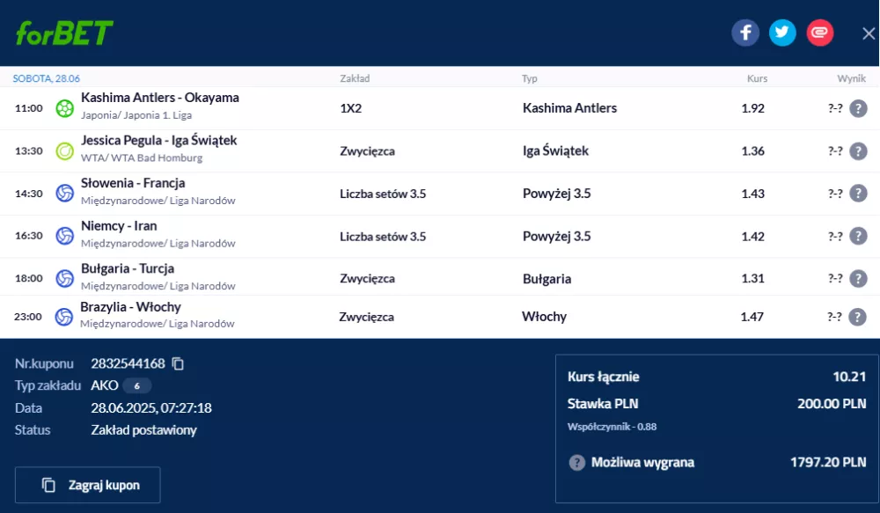Select match title Słowenia - Francja
880x513 pixels.
click(x=133, y=183)
